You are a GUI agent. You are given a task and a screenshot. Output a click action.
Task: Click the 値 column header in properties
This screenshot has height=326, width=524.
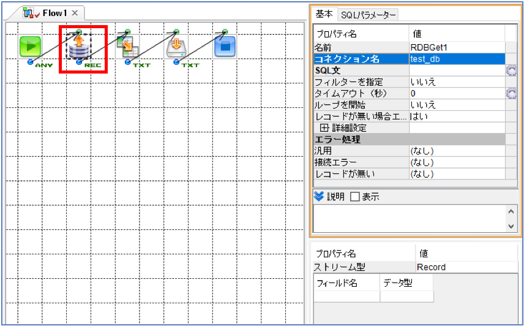coord(457,34)
